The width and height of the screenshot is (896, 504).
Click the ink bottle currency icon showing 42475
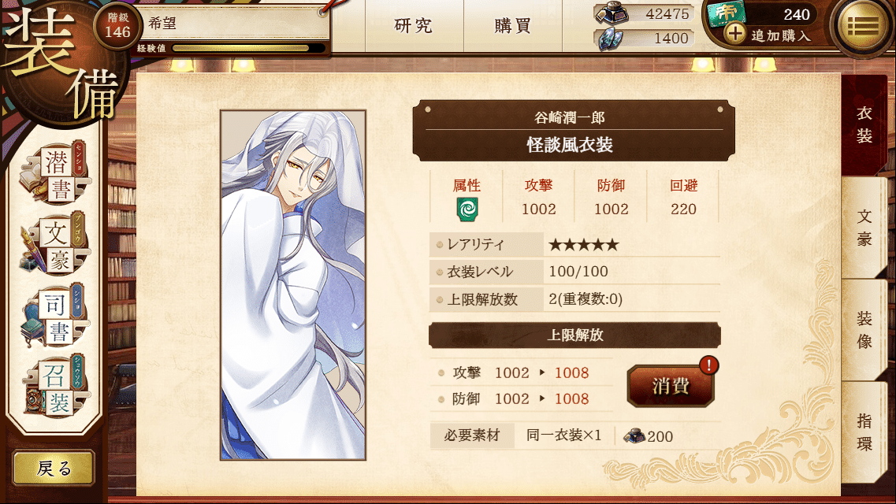[612, 13]
